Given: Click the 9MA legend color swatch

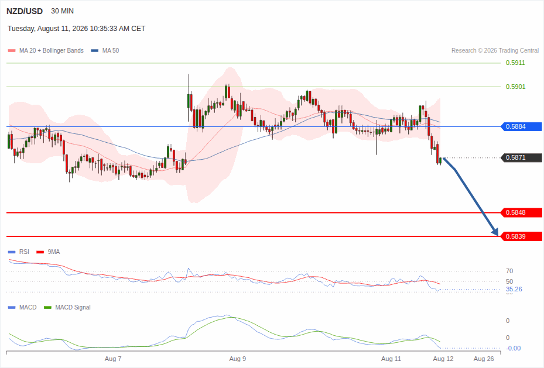Looking at the screenshot, I should [40, 252].
